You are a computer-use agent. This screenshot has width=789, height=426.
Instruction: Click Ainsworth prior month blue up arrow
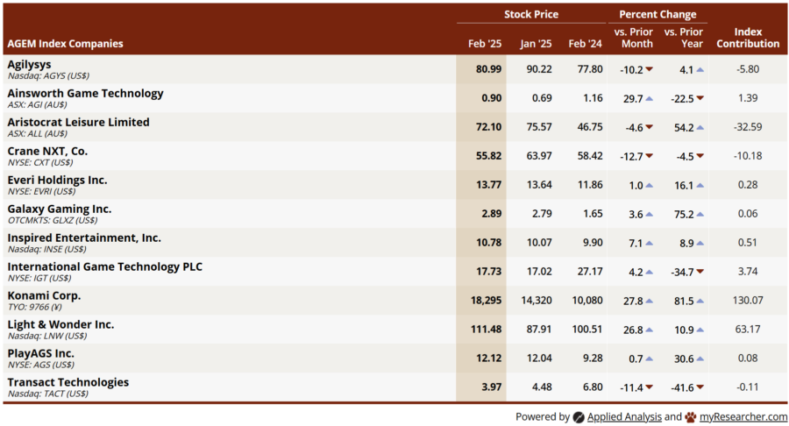click(649, 99)
